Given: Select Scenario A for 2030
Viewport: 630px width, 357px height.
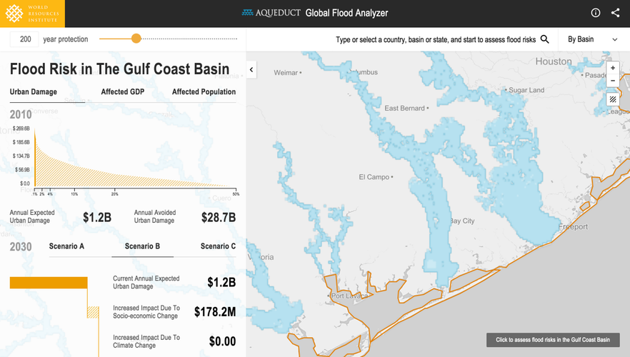Looking at the screenshot, I should 66,246.
